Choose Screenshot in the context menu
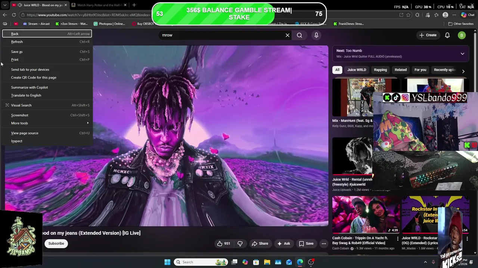Screen dimensions: 478x268 47,115
